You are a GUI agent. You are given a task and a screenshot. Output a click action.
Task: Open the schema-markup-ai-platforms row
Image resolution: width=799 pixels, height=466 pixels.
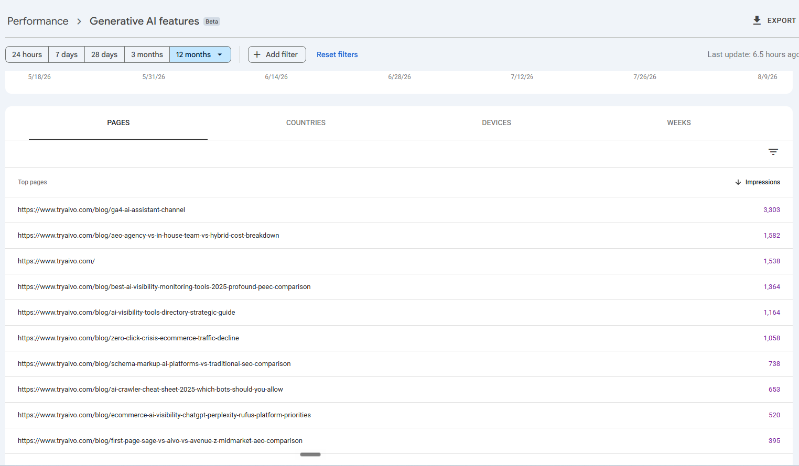point(399,364)
